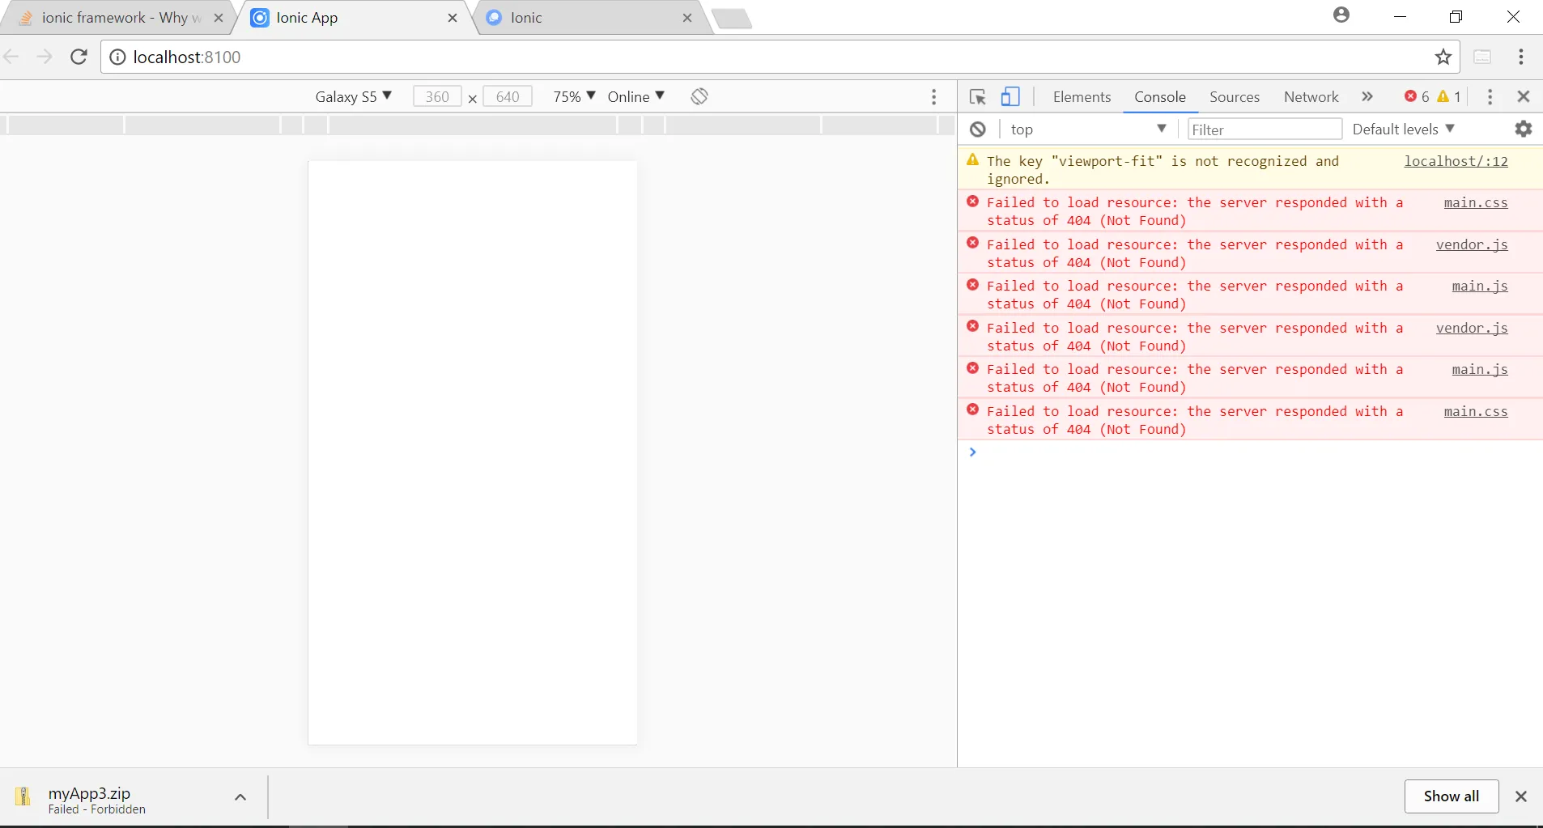
Task: Go back to previous page
Action: coord(12,57)
